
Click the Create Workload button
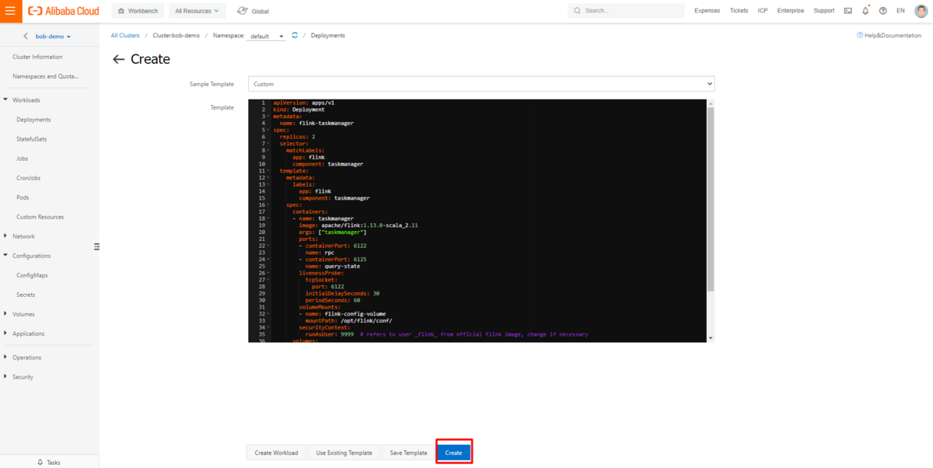pyautogui.click(x=276, y=452)
